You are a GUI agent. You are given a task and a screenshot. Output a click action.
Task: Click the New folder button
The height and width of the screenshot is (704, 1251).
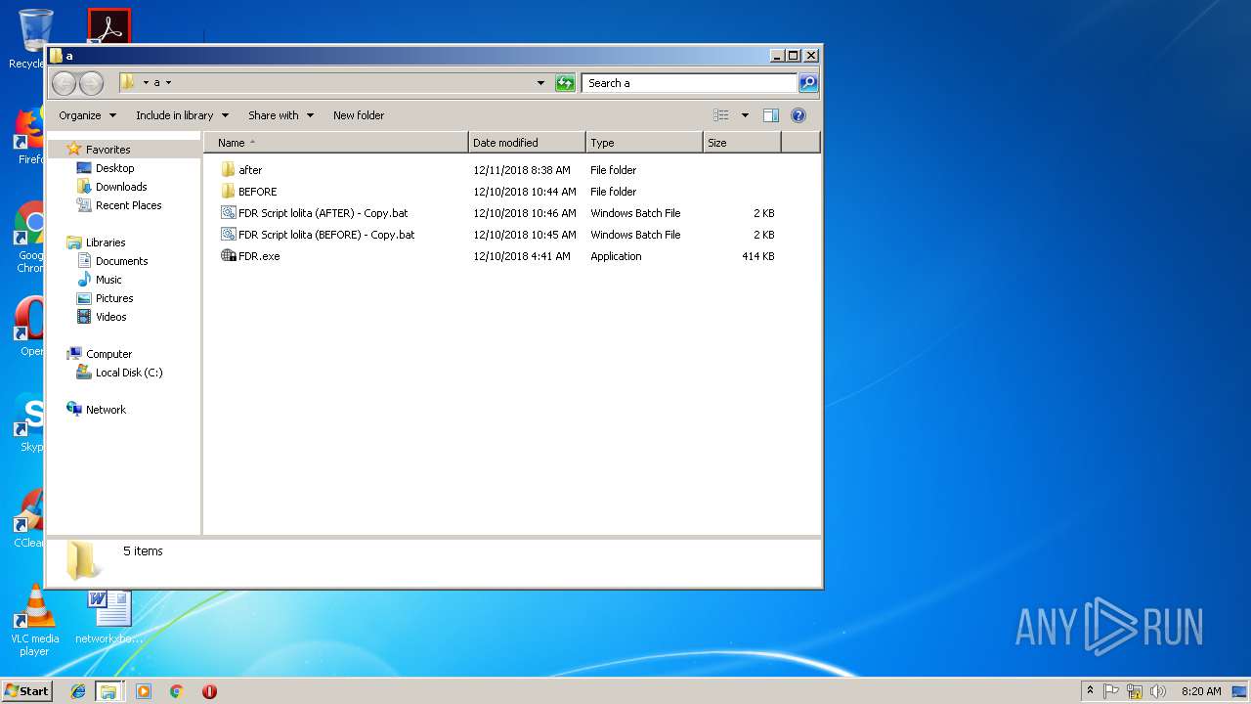359,115
